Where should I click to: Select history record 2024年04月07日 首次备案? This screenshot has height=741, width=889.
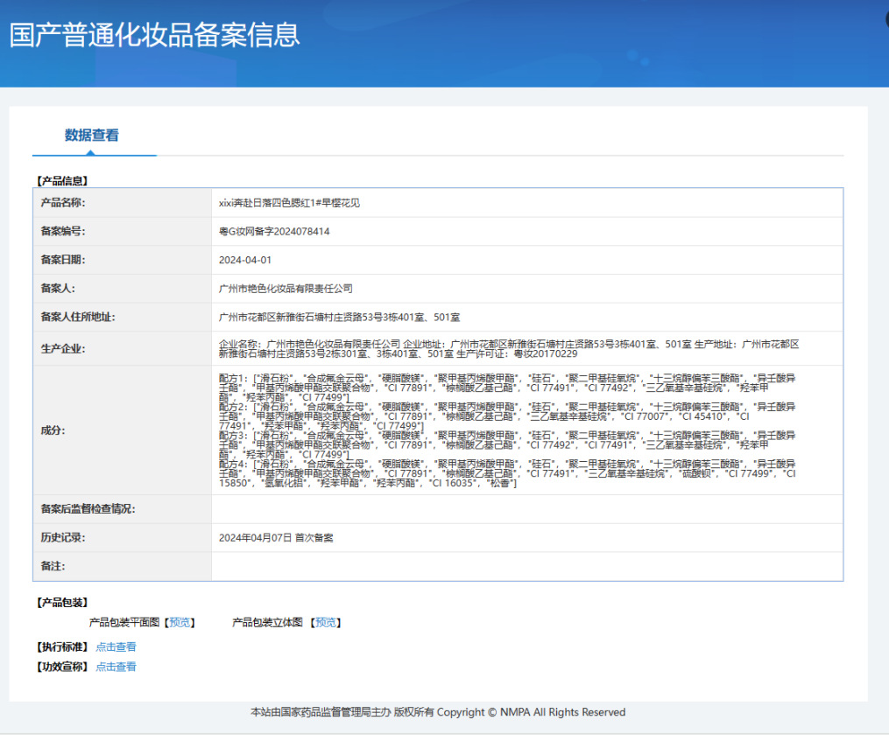[x=276, y=538]
